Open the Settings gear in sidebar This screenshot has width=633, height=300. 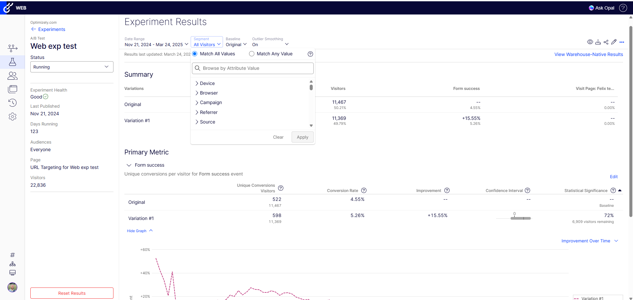13,117
